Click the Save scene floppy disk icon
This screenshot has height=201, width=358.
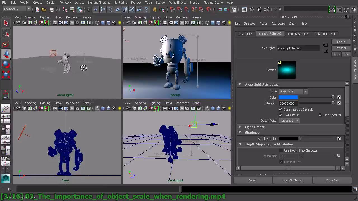[51, 9]
